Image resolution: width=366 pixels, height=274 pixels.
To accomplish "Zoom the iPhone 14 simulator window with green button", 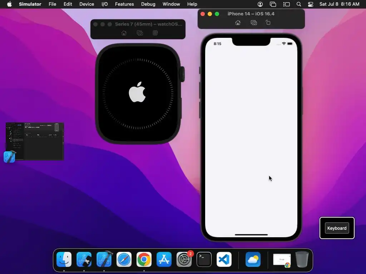I will (217, 14).
